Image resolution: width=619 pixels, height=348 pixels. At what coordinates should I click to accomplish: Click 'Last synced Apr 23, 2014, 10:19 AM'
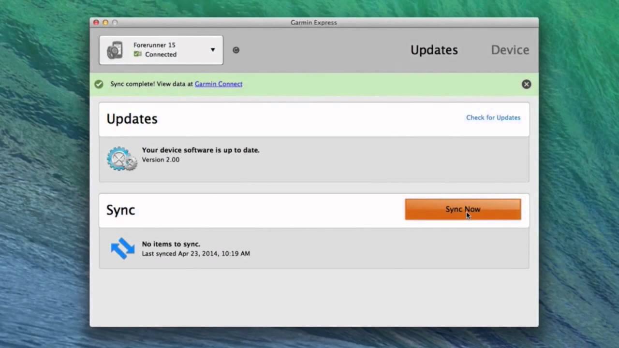click(x=196, y=253)
